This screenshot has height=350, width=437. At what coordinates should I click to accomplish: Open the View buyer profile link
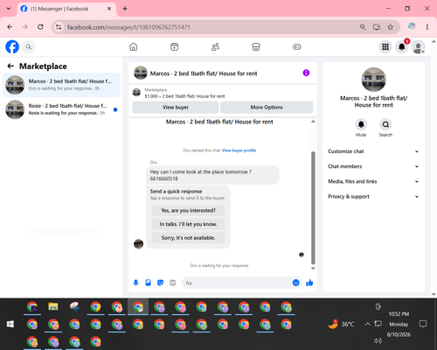tap(239, 150)
